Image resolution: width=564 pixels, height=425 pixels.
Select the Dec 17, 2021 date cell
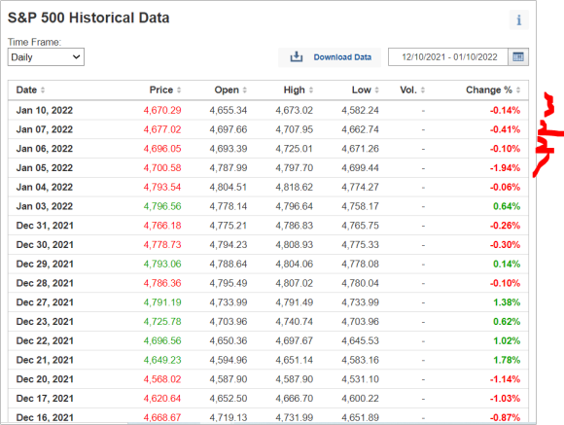click(x=45, y=399)
